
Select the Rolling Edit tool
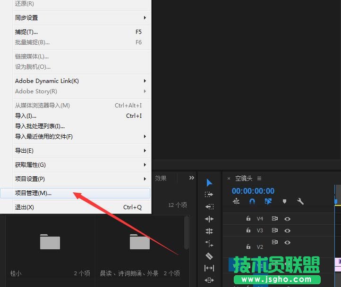[209, 231]
